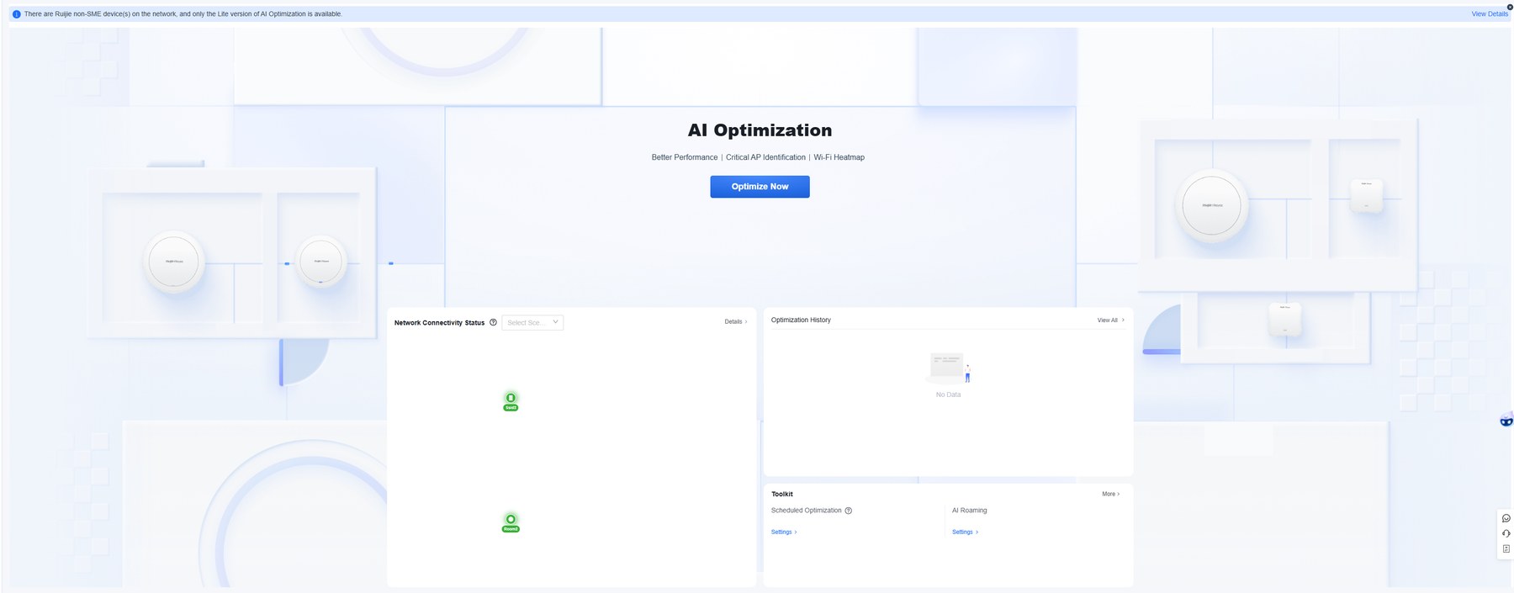
Task: Close the notification banner with the X icon
Action: click(x=1510, y=7)
